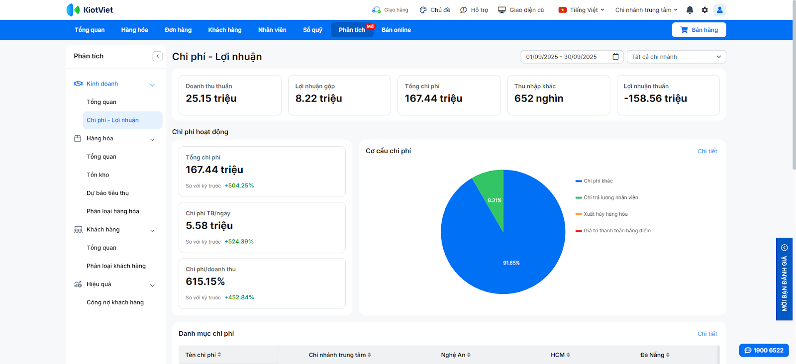
Task: Click the user account avatar icon
Action: point(719,10)
